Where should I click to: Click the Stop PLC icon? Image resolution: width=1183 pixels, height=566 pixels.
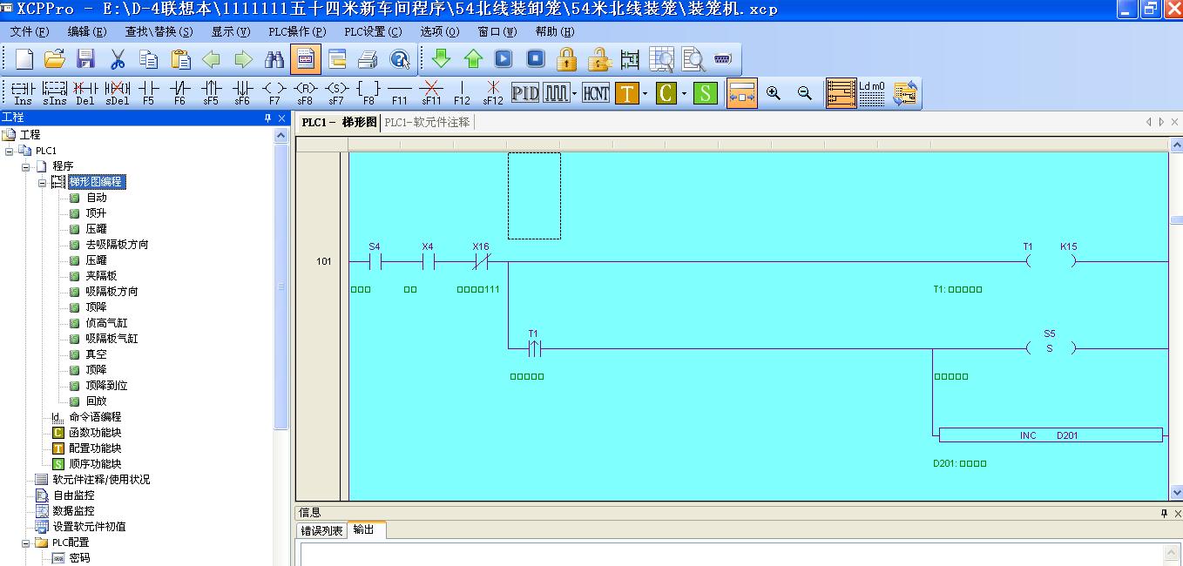click(536, 59)
